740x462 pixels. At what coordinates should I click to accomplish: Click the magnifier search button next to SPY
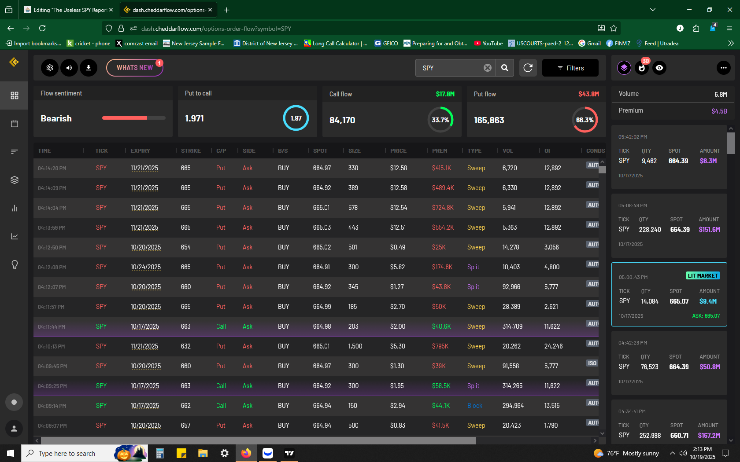(505, 68)
